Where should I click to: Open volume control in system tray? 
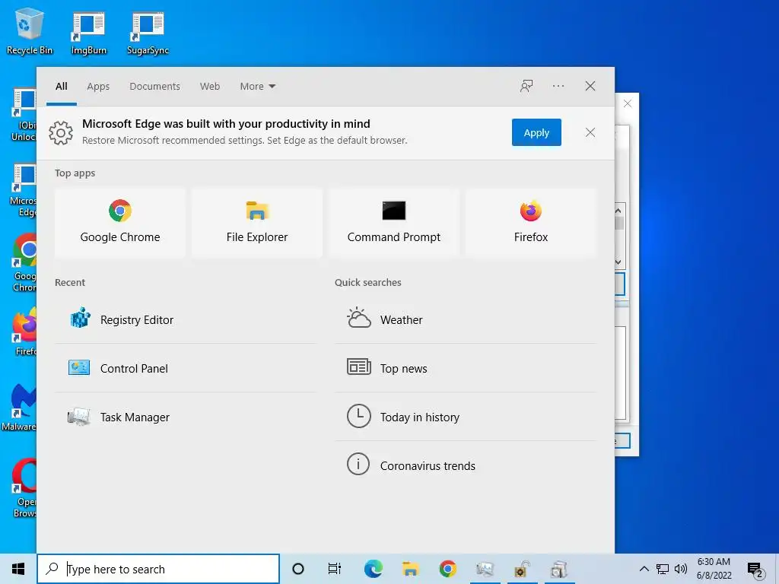(681, 569)
